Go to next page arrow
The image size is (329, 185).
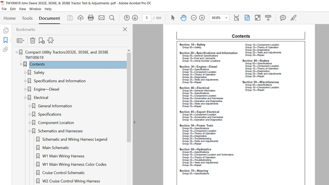tap(135, 18)
